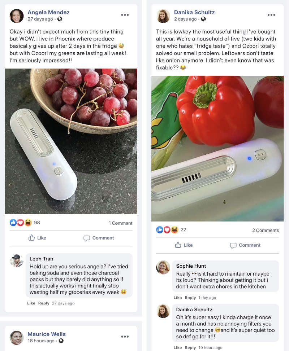Open options menu on Maurice Wells's post
The width and height of the screenshot is (289, 351).
click(125, 337)
